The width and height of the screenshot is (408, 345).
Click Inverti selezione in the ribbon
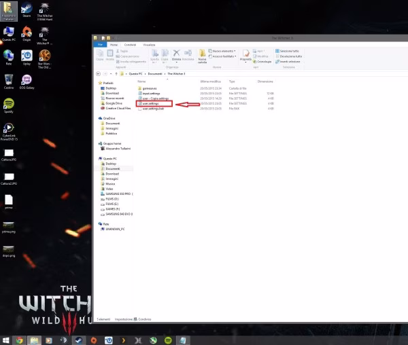[x=288, y=62]
